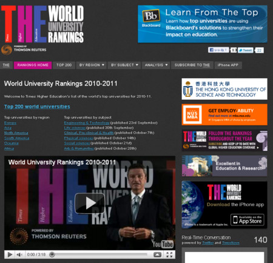Mute the video with the speaker icon
Viewport: 273px width, 263px height.
pos(19,255)
